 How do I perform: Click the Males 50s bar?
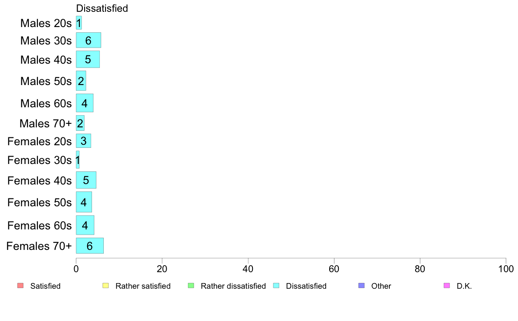click(81, 81)
